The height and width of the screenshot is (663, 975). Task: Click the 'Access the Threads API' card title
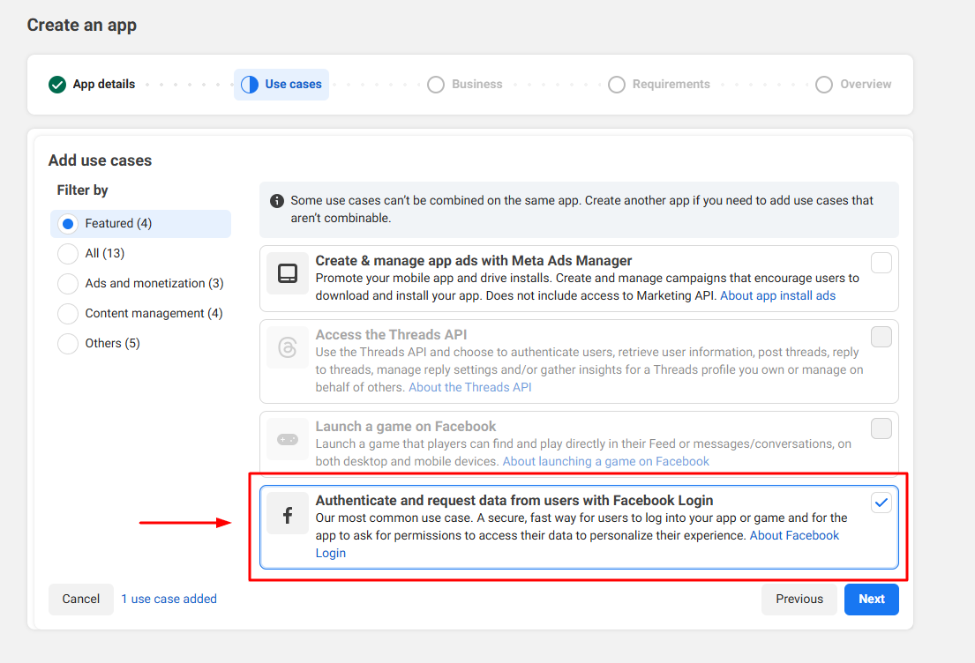391,334
